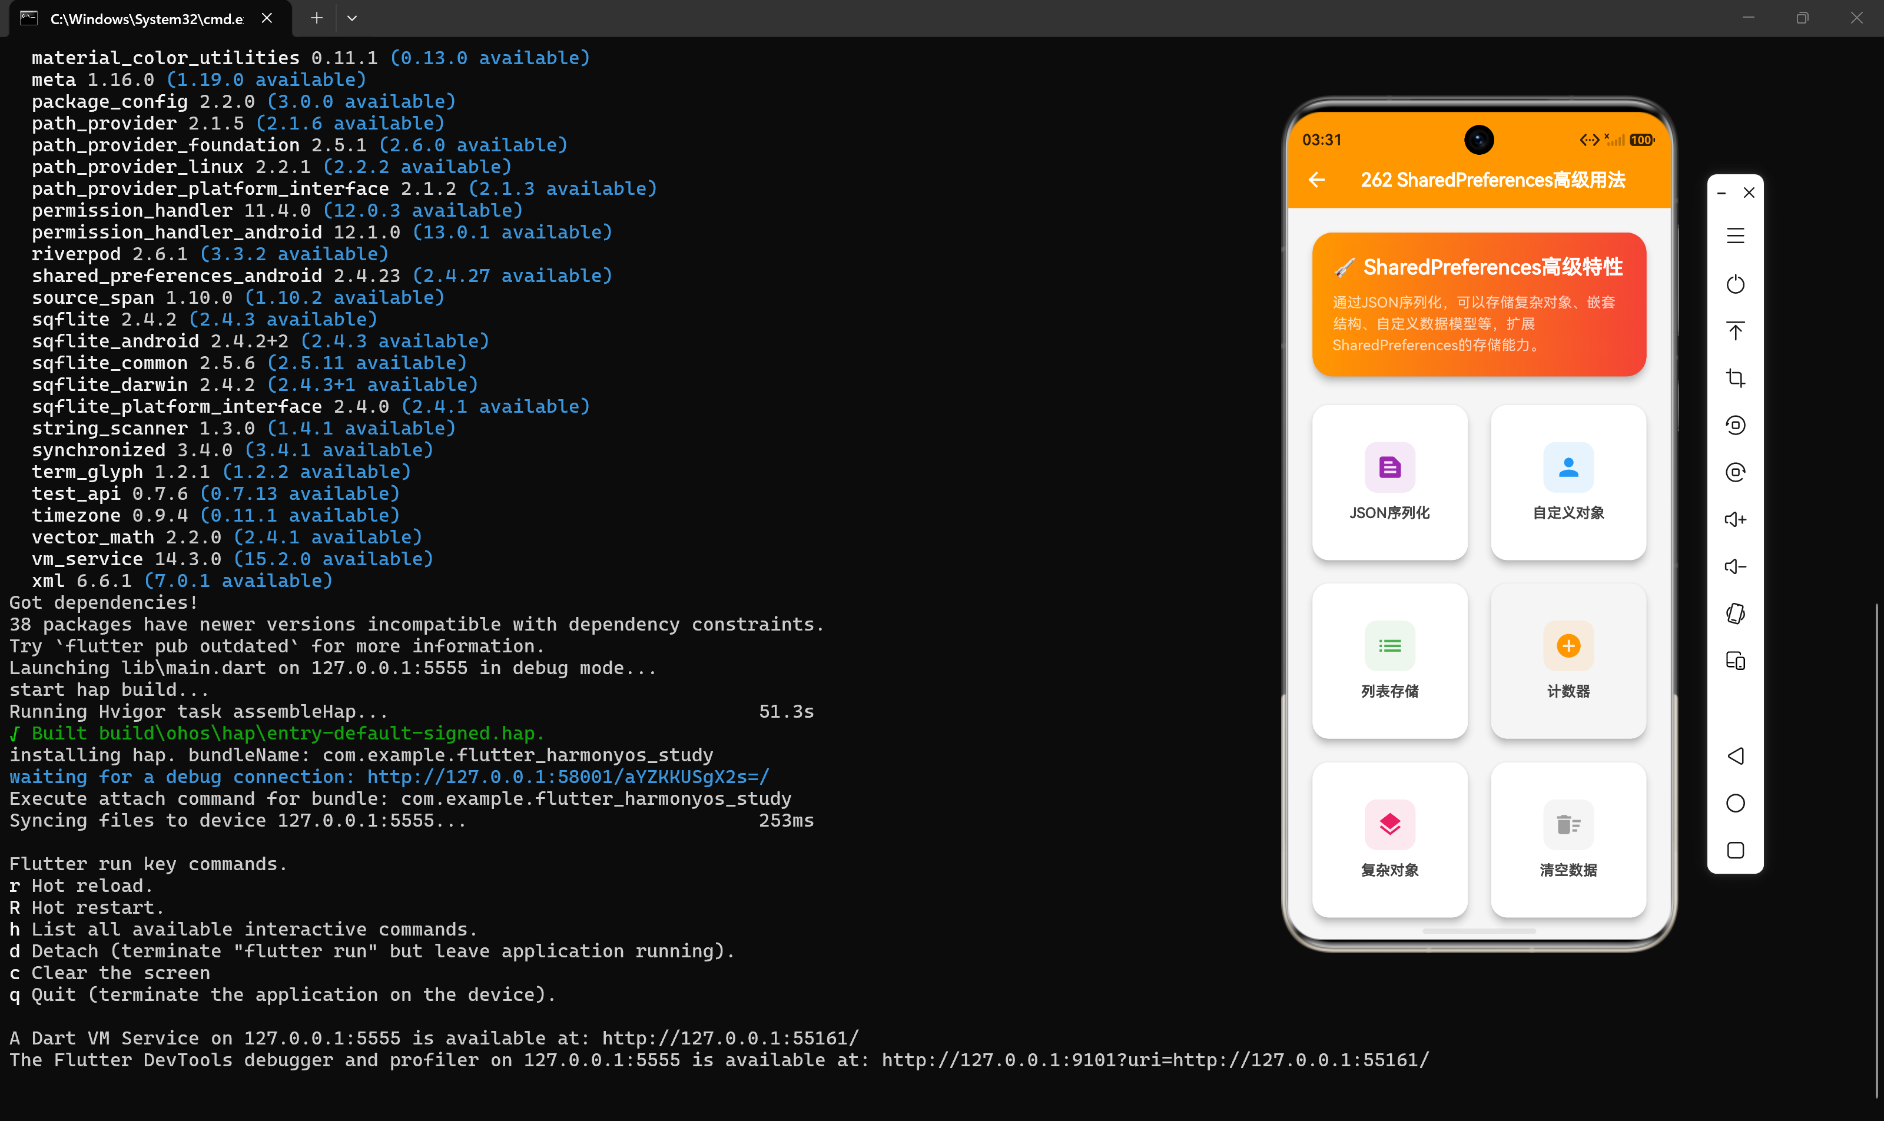Expand the terminal profile dropdown arrow

coord(352,18)
